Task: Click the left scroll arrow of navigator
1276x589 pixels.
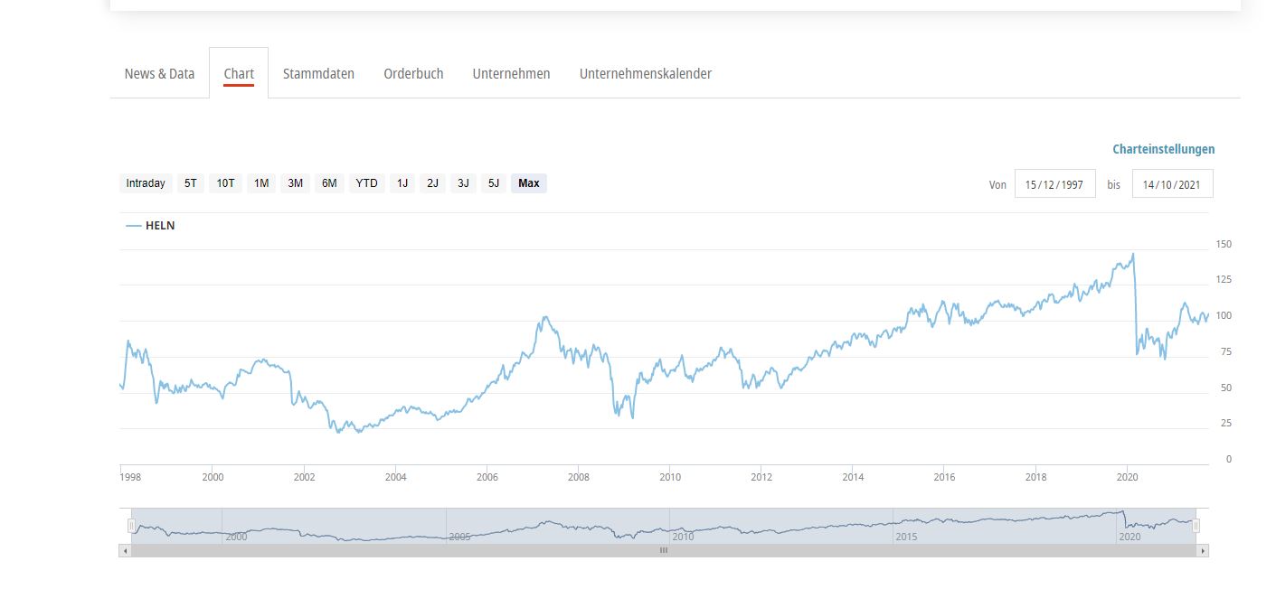Action: 125,550
